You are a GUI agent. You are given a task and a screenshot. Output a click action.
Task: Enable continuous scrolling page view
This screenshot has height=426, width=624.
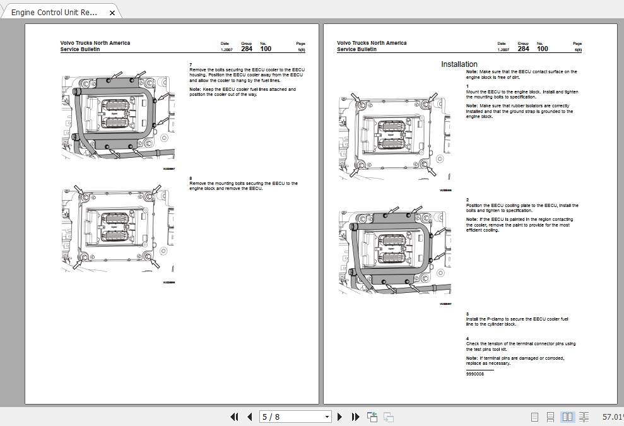550,417
